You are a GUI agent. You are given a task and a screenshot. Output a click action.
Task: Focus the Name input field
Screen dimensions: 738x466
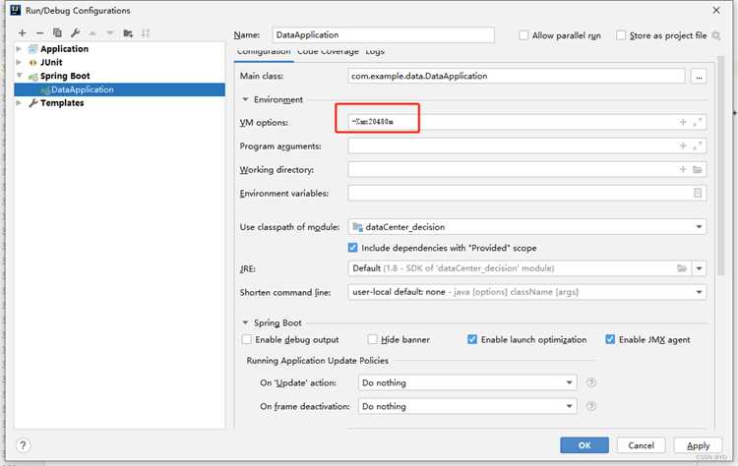pyautogui.click(x=383, y=34)
